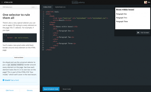This screenshot has width=151, height=92.
Task: Click the Paragraph Three code line
Action: 66,44
